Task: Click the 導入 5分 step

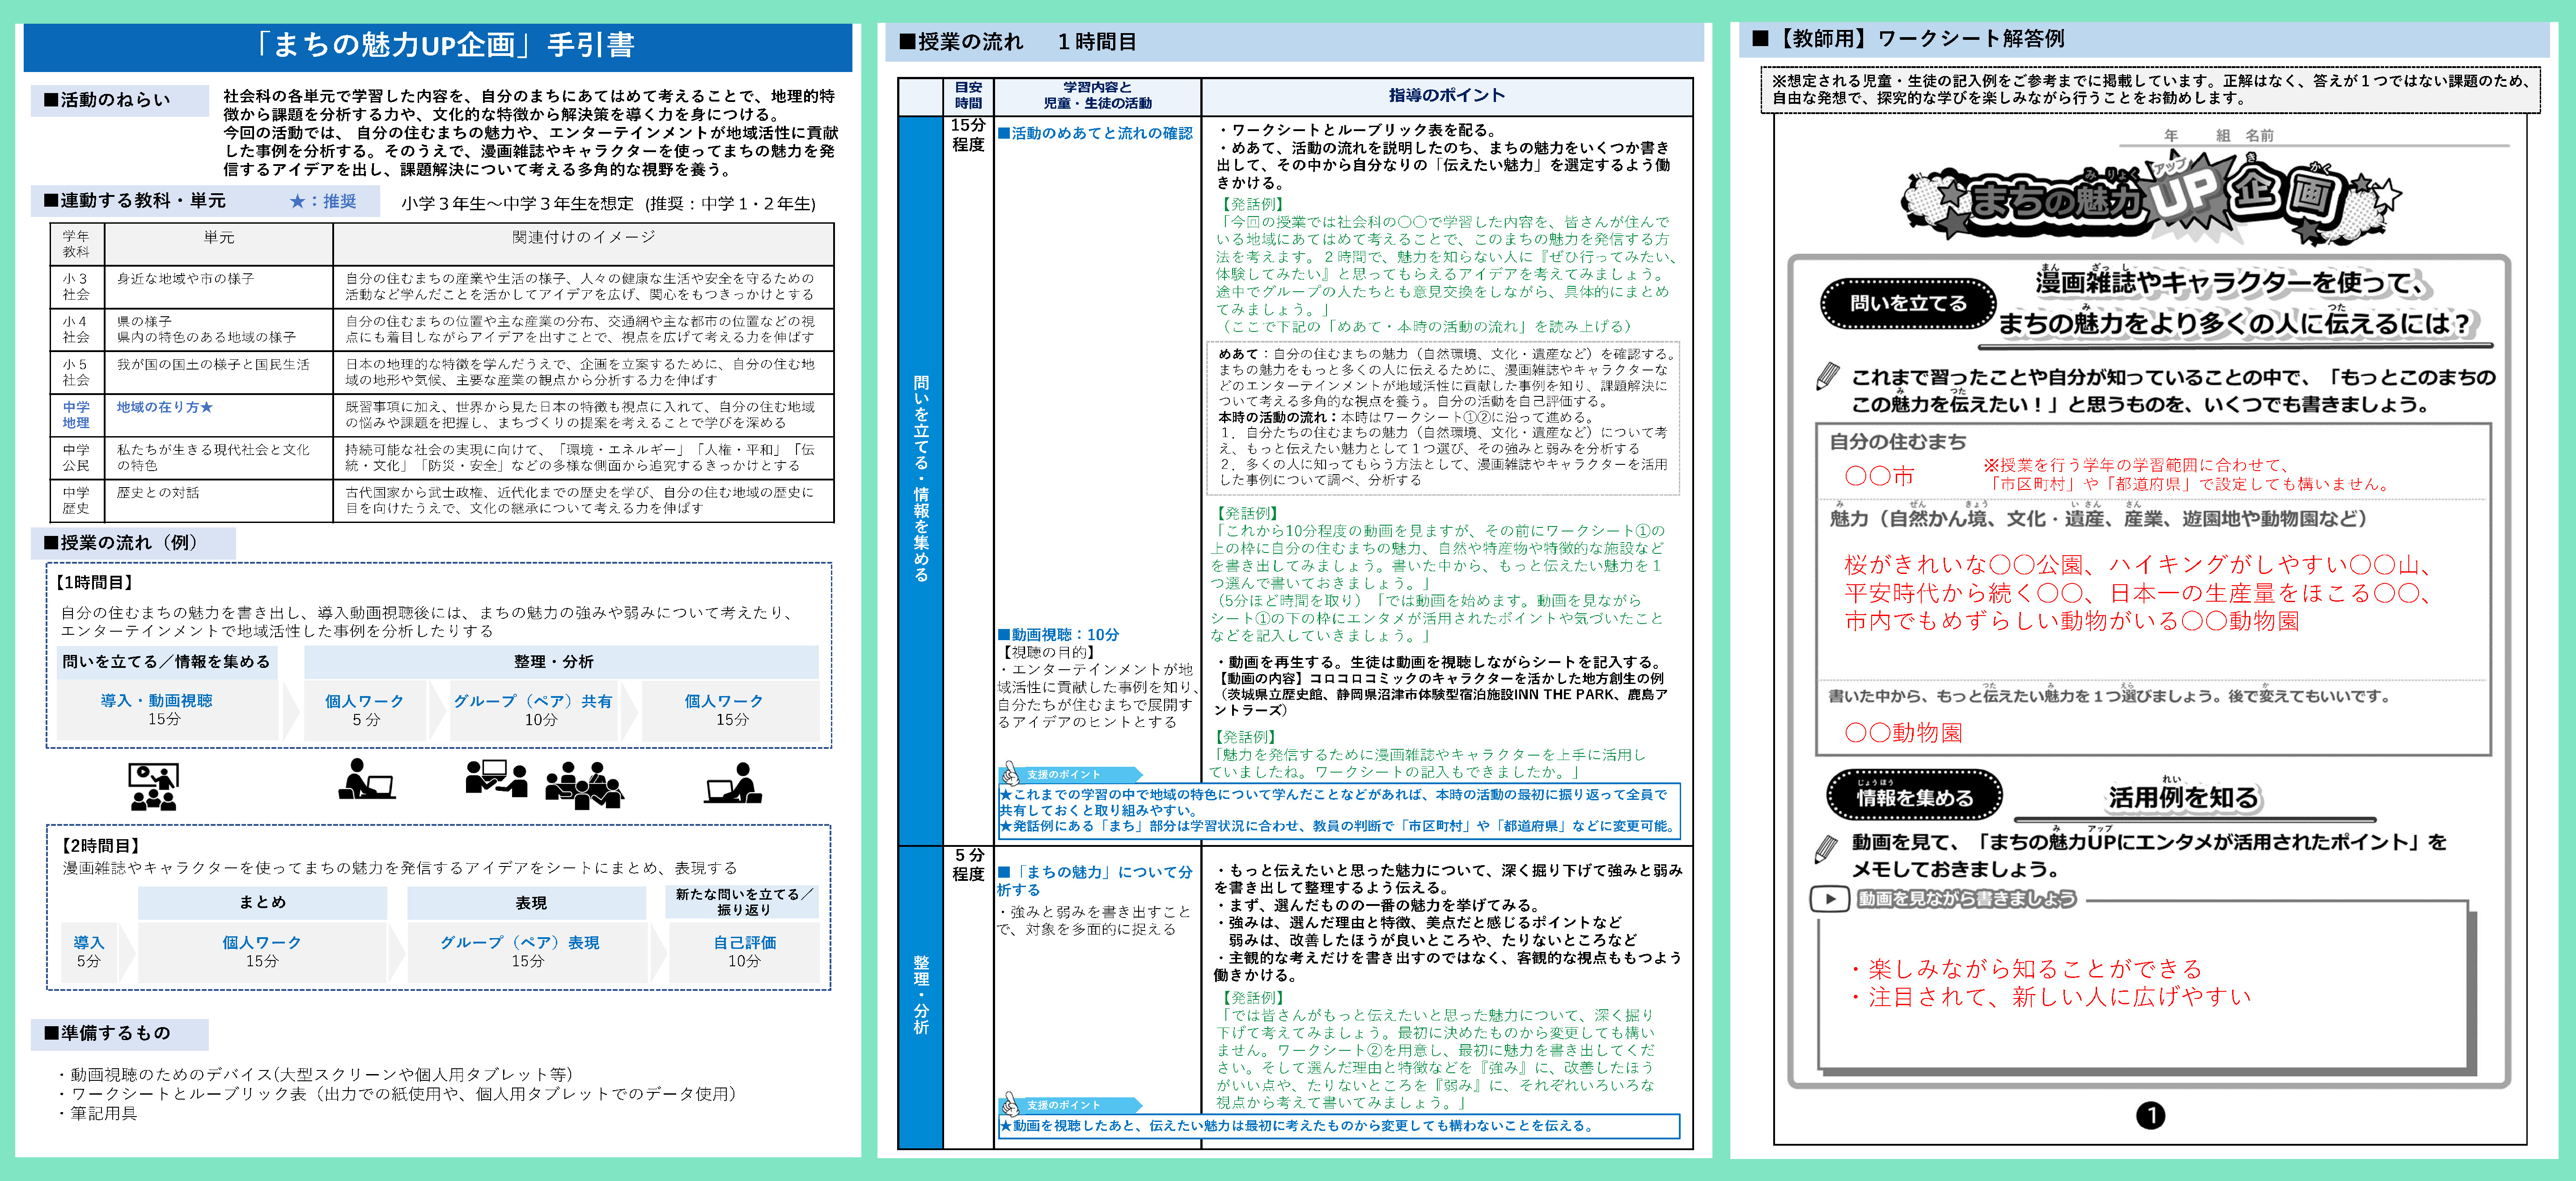Action: (x=88, y=952)
